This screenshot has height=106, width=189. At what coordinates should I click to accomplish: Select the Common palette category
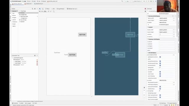tap(14, 11)
